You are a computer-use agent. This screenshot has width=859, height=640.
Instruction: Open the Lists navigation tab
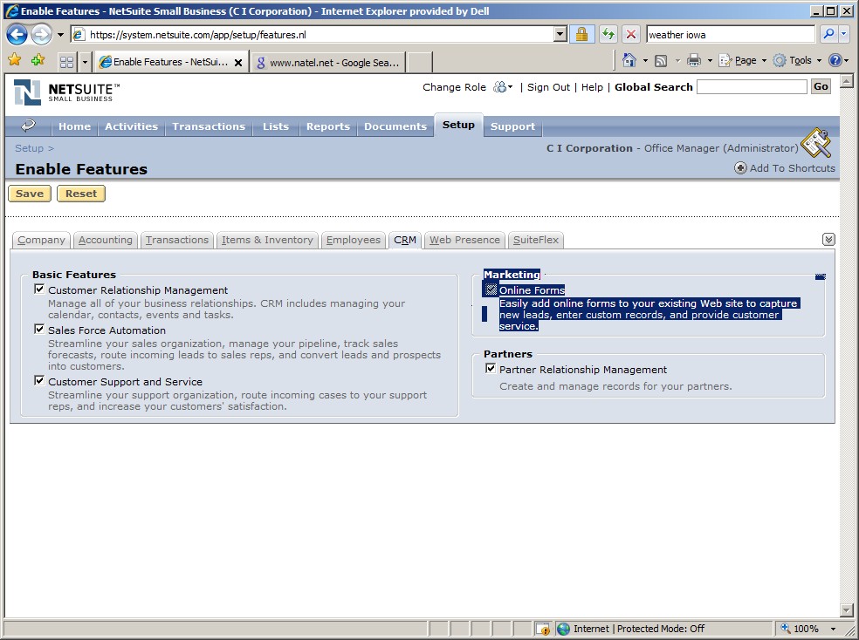tap(276, 126)
